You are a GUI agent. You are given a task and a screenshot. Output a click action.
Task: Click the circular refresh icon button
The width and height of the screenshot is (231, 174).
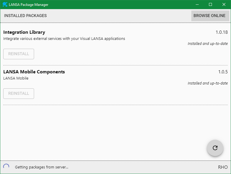[215, 148]
